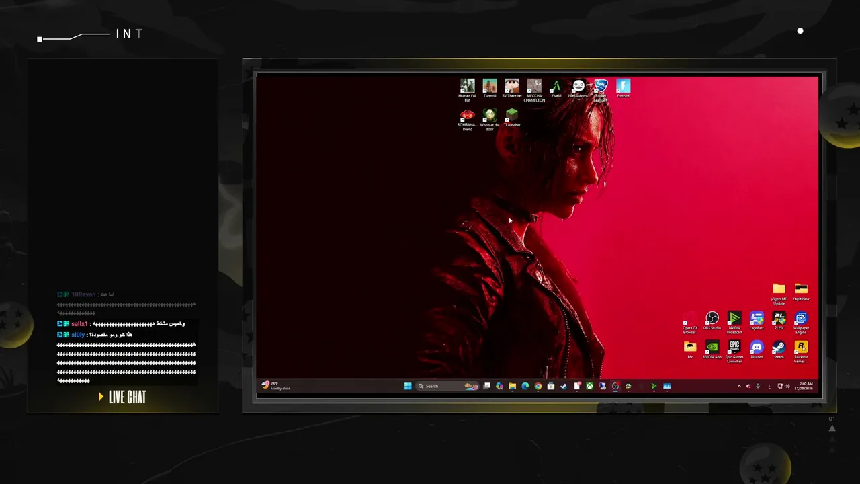The image size is (860, 484).
Task: Launch Fortnite from the desktop
Action: click(x=623, y=88)
